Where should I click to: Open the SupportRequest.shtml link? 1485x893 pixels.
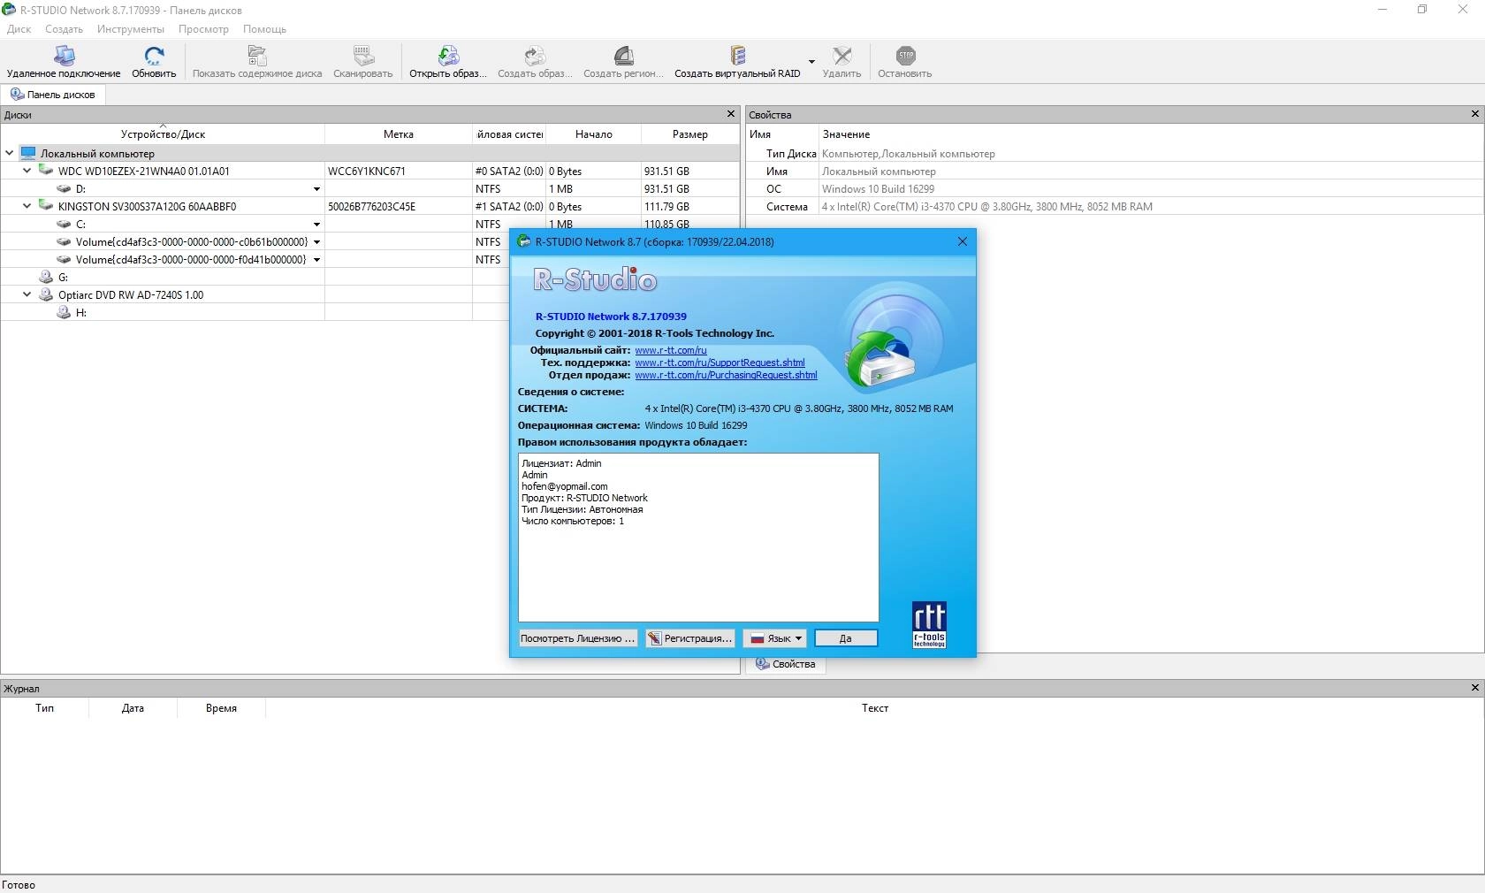pyautogui.click(x=720, y=363)
